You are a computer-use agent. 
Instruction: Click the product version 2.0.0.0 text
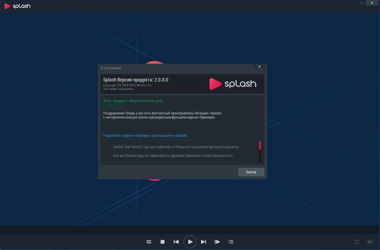coord(136,80)
